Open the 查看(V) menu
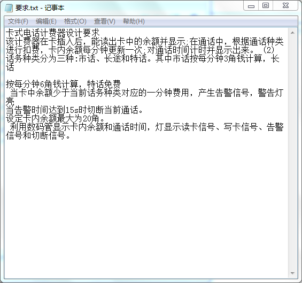This screenshot has width=302, height=283. coord(105,21)
